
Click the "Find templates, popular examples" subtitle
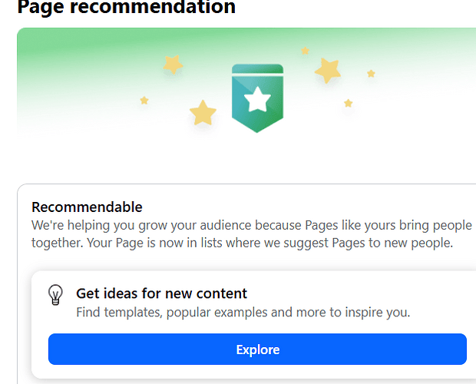point(243,313)
